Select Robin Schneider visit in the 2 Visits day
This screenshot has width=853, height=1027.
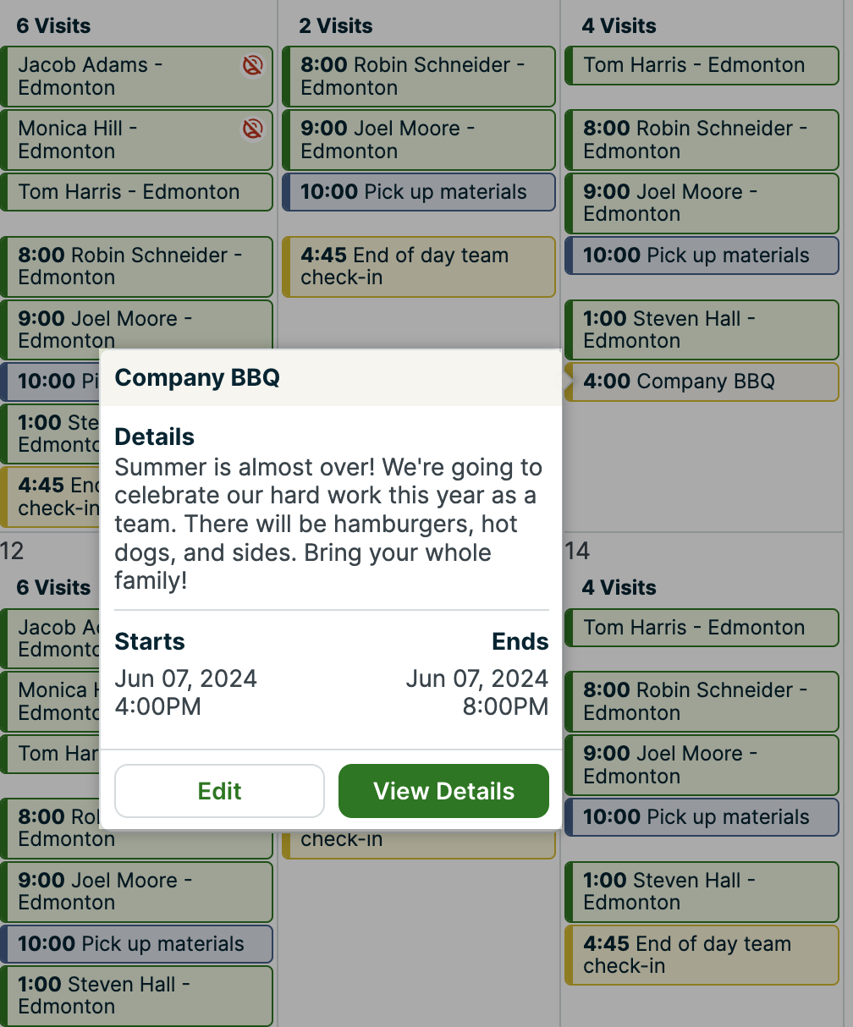coord(418,76)
